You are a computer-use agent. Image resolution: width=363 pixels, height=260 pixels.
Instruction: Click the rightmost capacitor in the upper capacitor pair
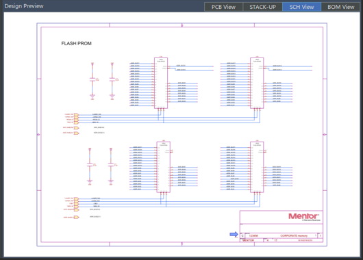point(112,80)
